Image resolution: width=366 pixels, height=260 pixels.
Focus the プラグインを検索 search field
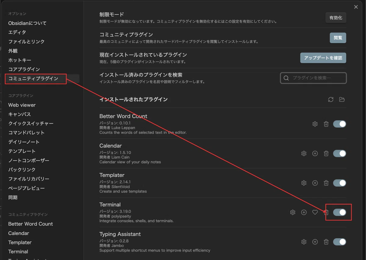point(313,78)
